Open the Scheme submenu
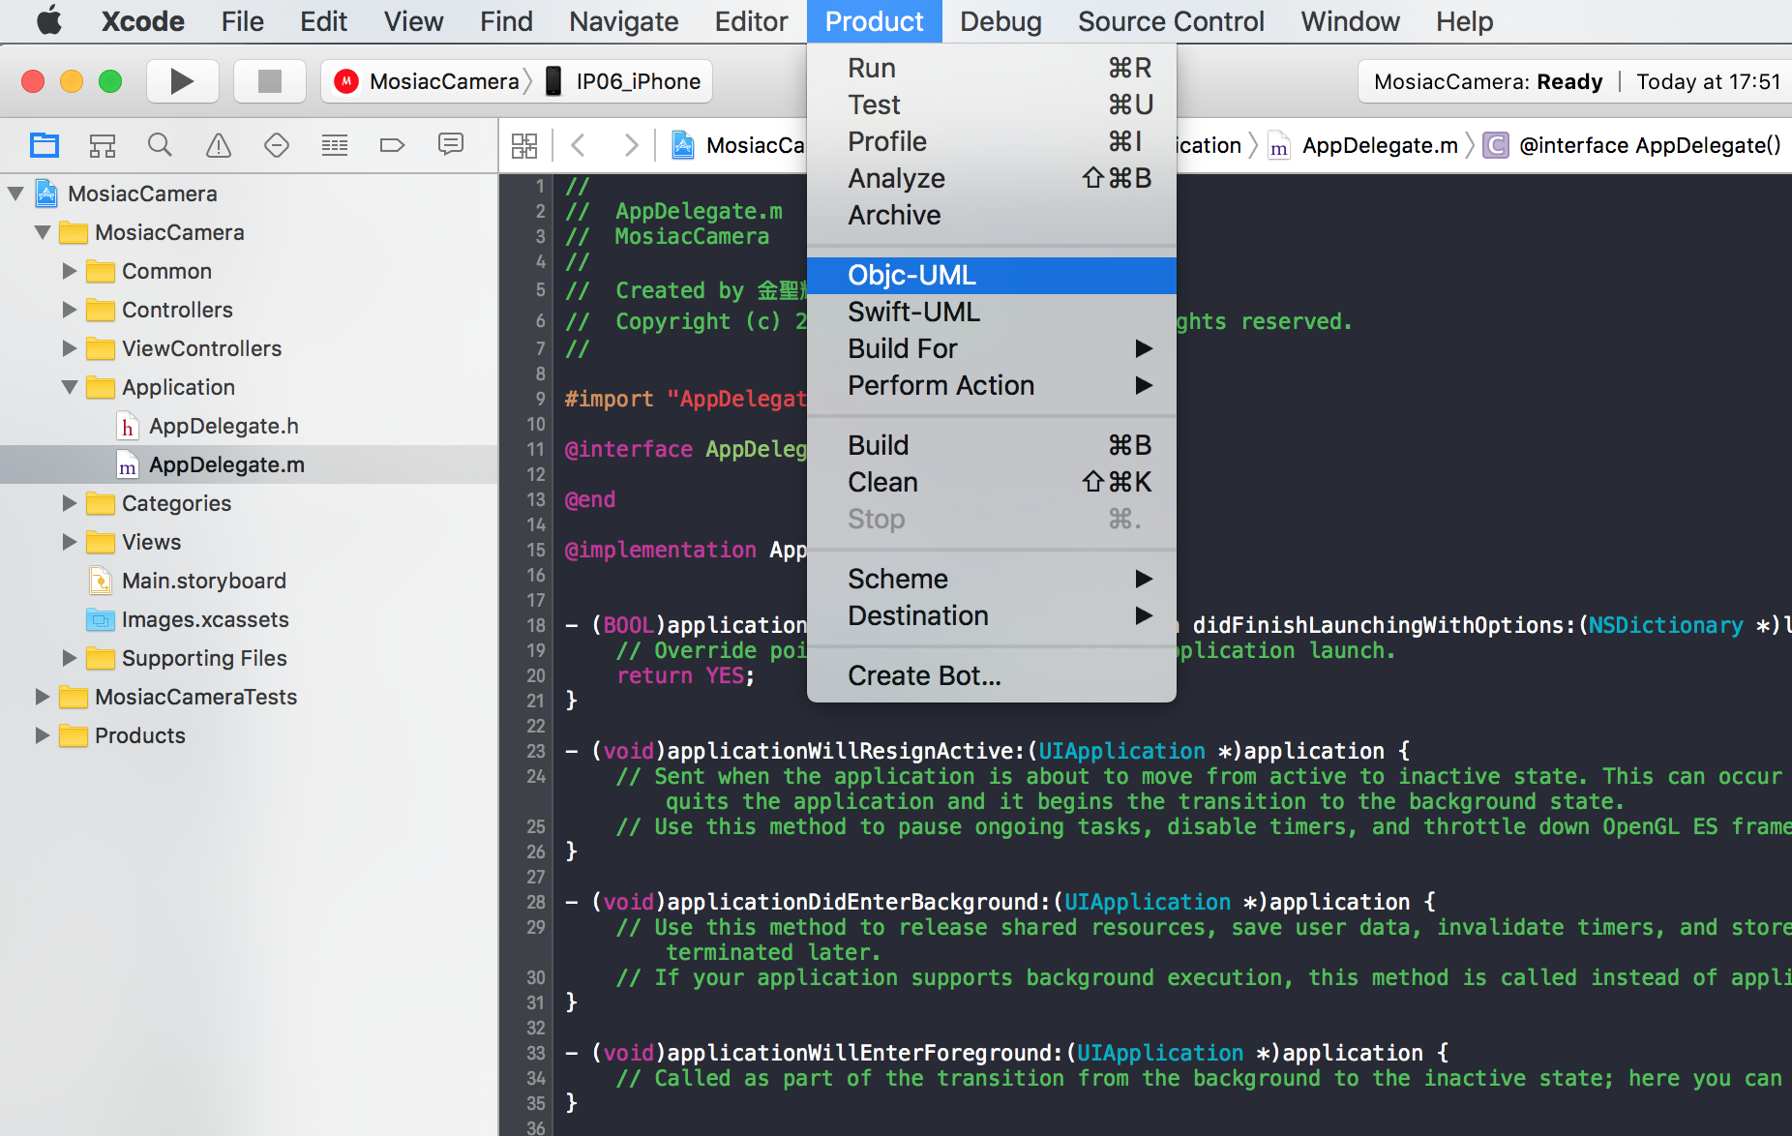The width and height of the screenshot is (1792, 1136). pyautogui.click(x=992, y=579)
